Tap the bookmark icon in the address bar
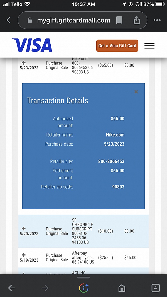The width and height of the screenshot is (167, 297). [x=119, y=20]
